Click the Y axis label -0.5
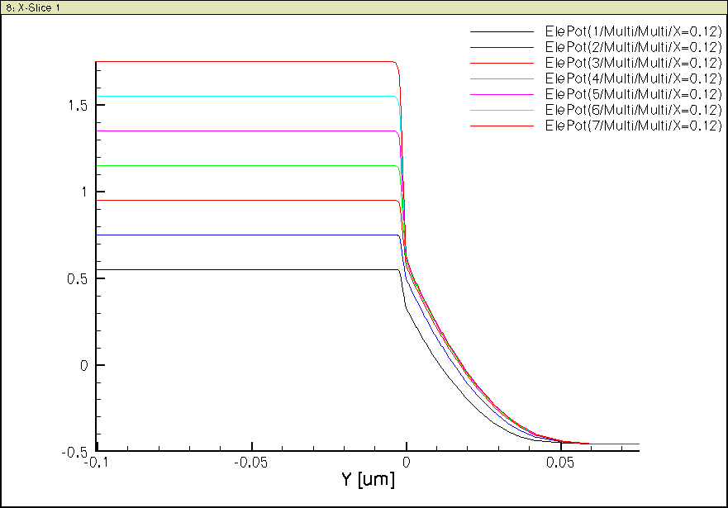 click(x=74, y=453)
